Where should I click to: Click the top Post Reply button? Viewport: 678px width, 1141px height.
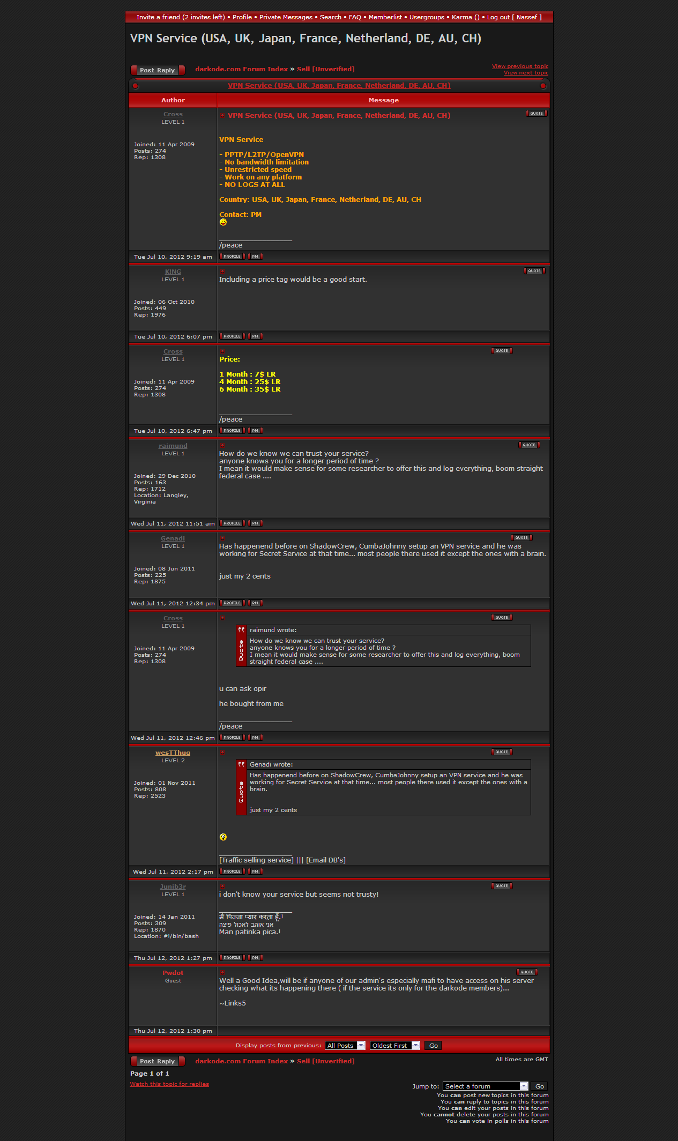[158, 70]
